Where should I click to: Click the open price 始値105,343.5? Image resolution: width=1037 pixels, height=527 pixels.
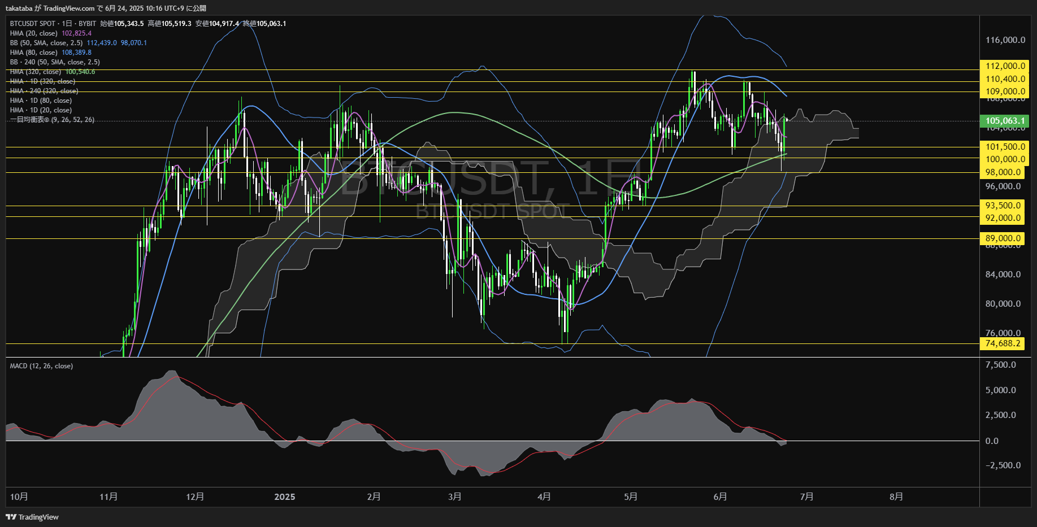122,24
